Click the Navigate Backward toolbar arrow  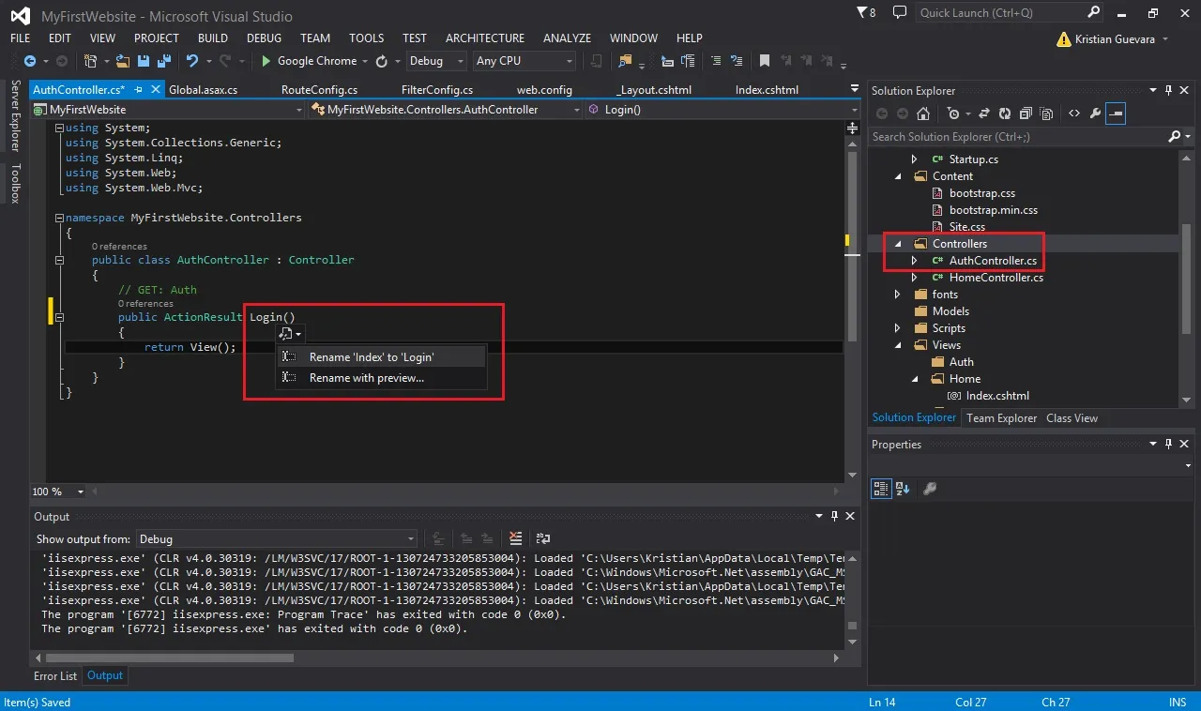click(29, 61)
